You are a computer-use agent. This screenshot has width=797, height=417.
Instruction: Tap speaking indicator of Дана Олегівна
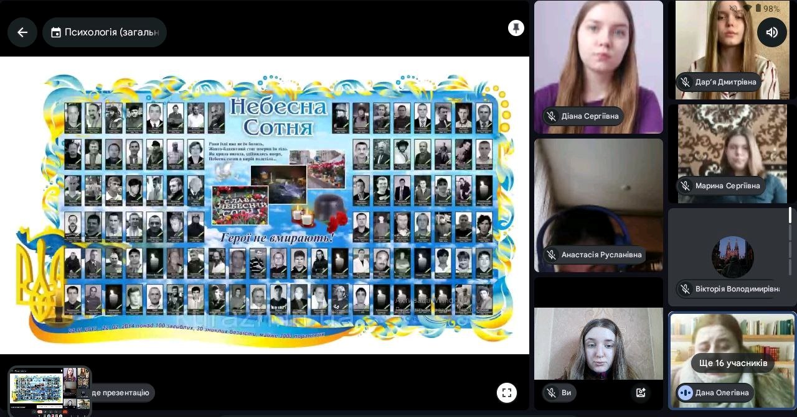[x=686, y=393]
